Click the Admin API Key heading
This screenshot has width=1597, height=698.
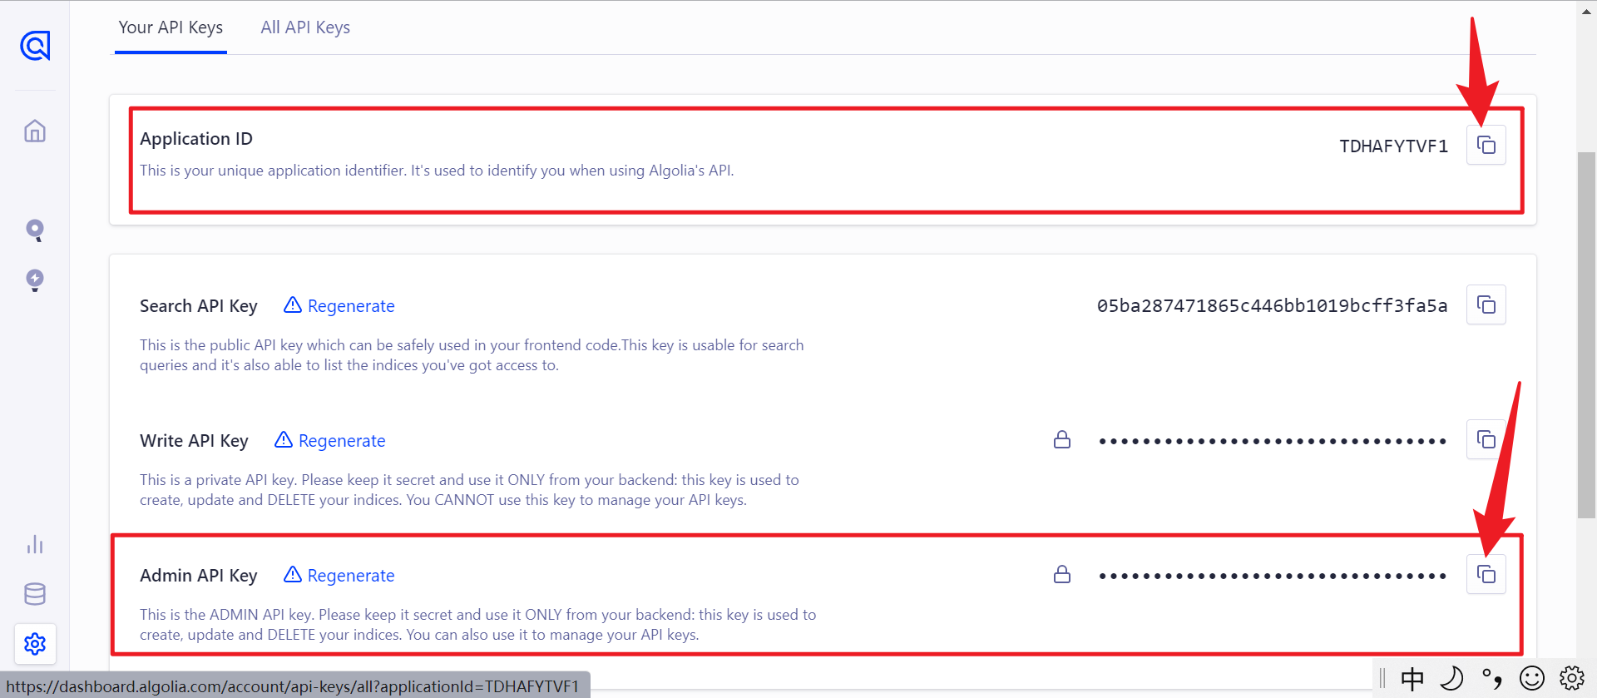199,576
